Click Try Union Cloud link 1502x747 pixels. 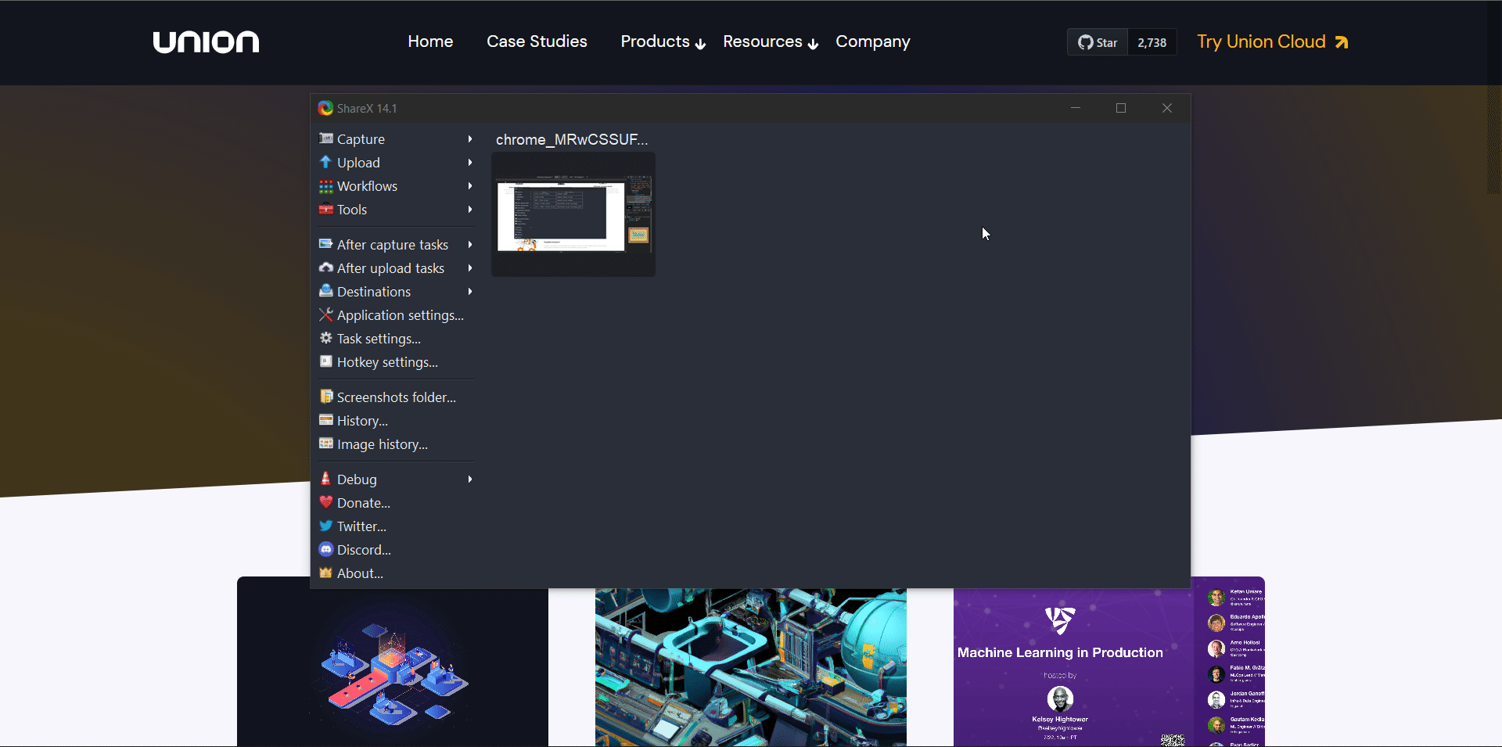point(1273,41)
